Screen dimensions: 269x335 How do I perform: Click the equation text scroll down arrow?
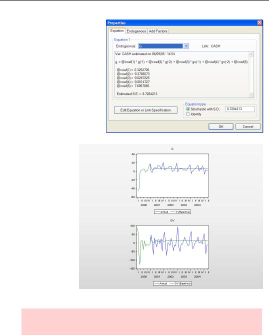(x=251, y=95)
